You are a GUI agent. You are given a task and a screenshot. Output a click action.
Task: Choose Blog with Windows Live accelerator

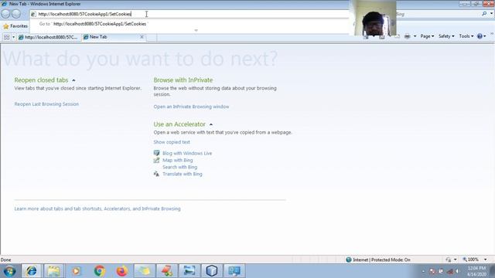pos(187,153)
